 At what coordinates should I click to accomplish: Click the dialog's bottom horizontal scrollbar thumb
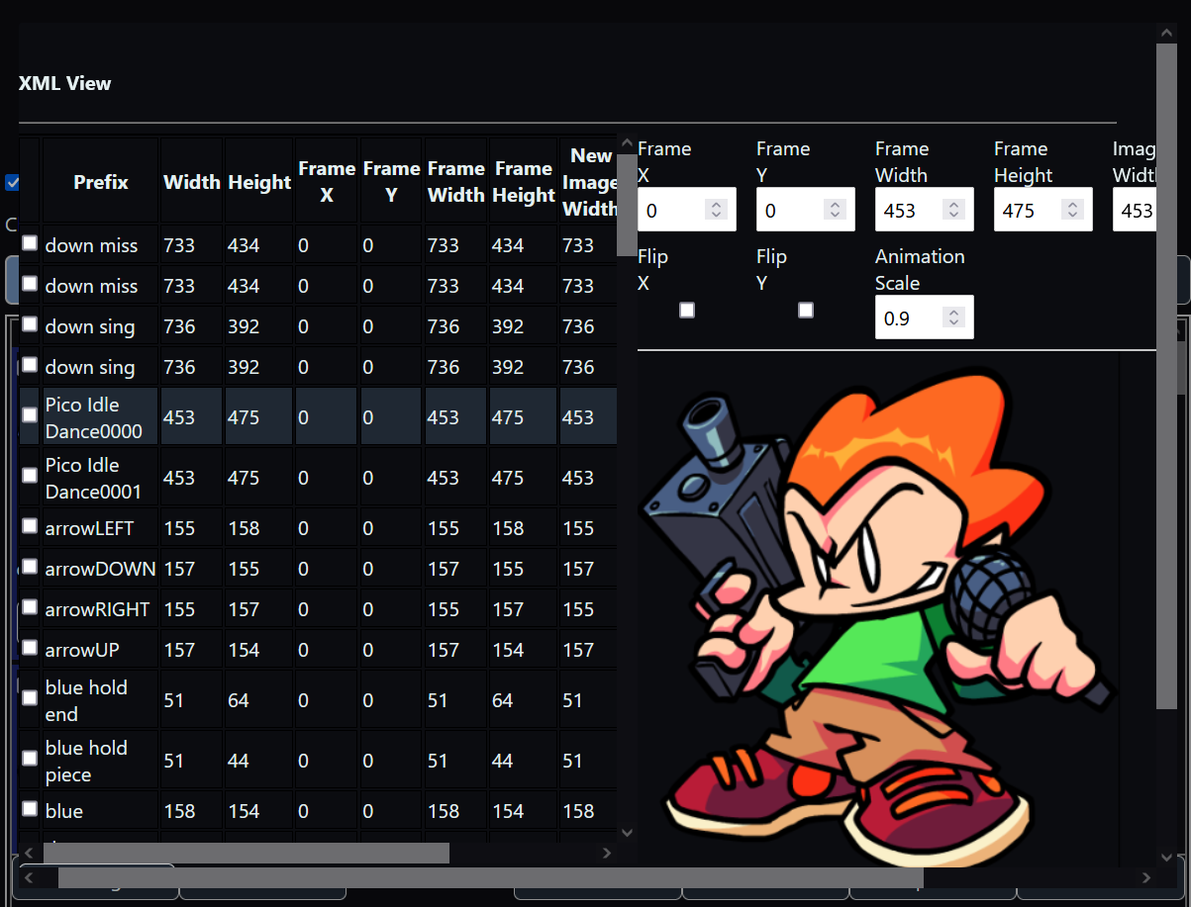(491, 877)
